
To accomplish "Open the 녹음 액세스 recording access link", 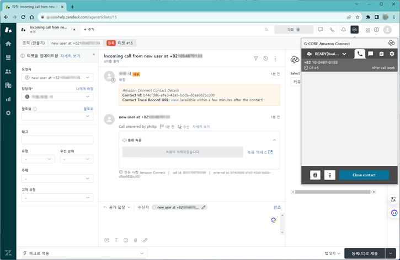I will pos(260,152).
